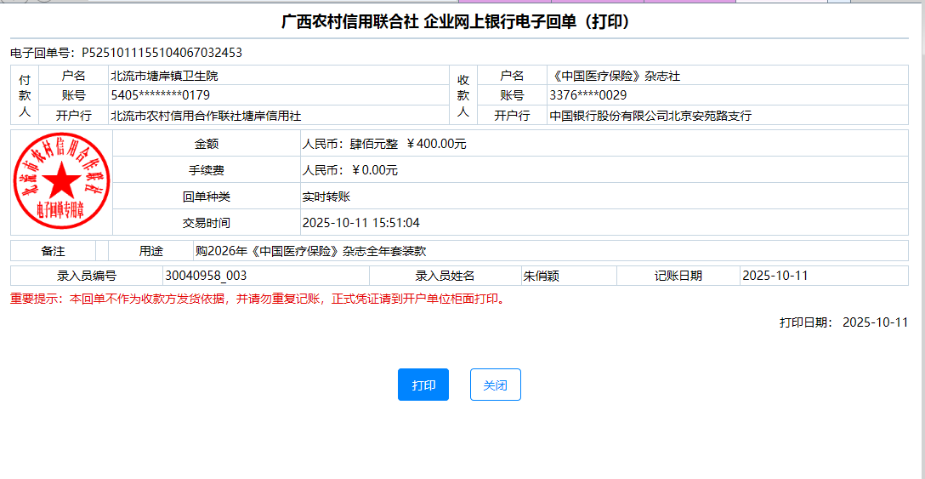Image resolution: width=925 pixels, height=479 pixels.
Task: Click the clerk name 朱俏颖
Action: pyautogui.click(x=541, y=276)
